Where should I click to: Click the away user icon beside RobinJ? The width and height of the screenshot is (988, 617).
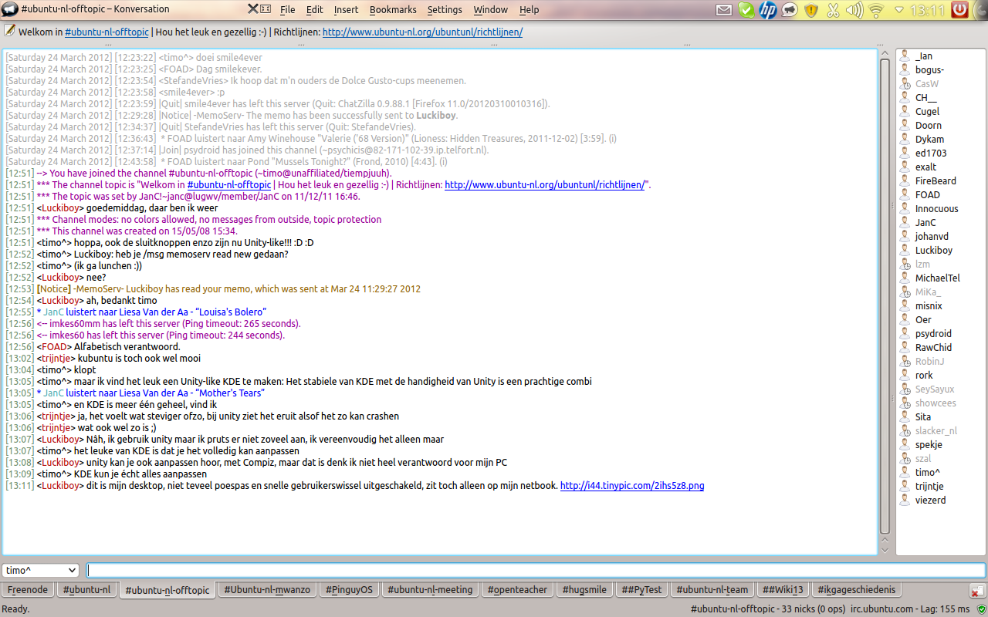tap(905, 361)
